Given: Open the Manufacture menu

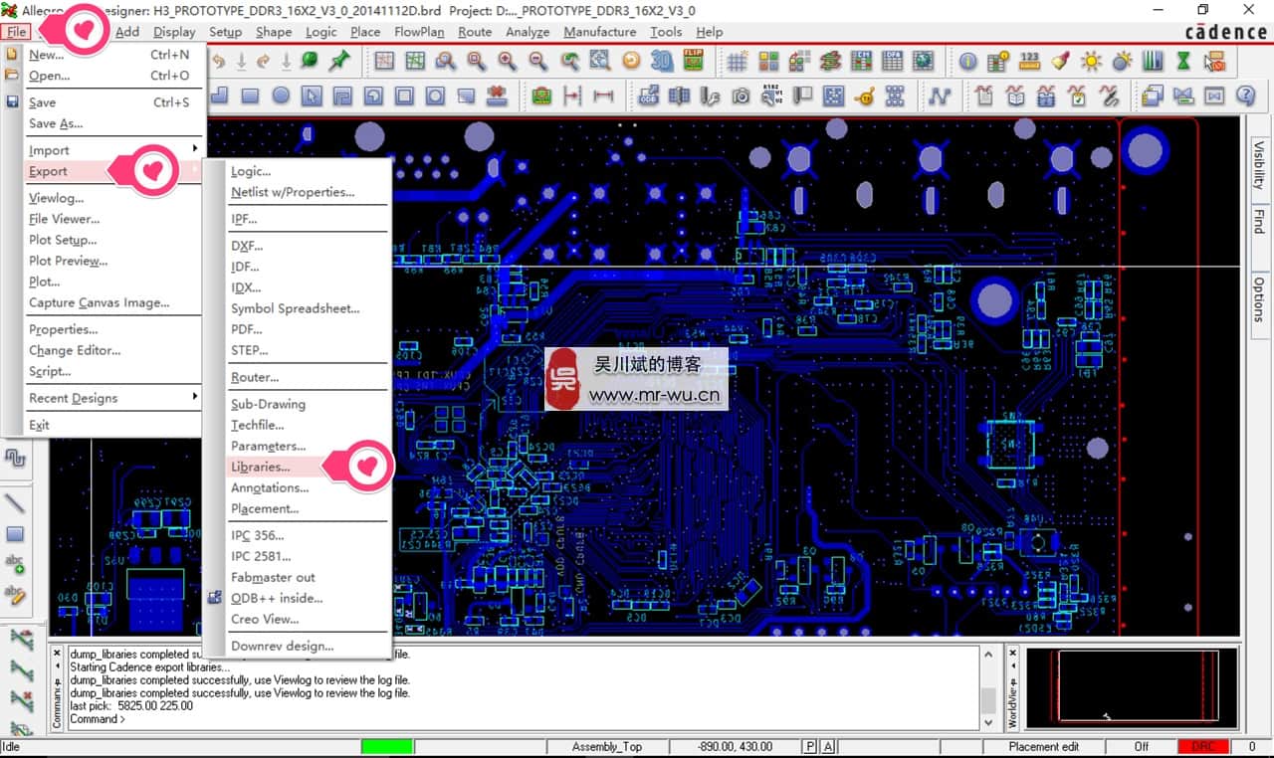Looking at the screenshot, I should point(599,32).
